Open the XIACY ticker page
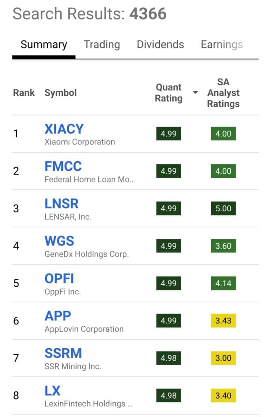Viewport: 271px width, 417px height. point(64,129)
